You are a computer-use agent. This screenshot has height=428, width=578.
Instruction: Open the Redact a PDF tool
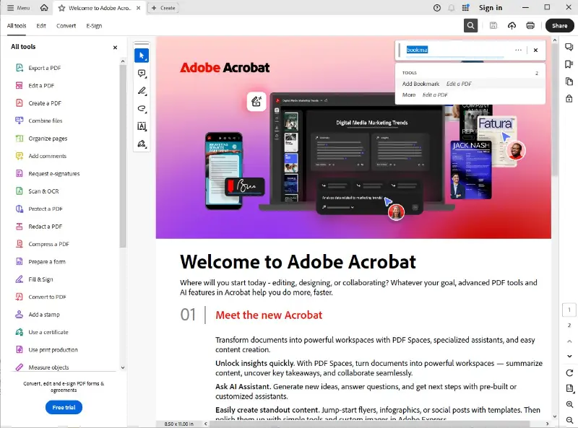(45, 227)
